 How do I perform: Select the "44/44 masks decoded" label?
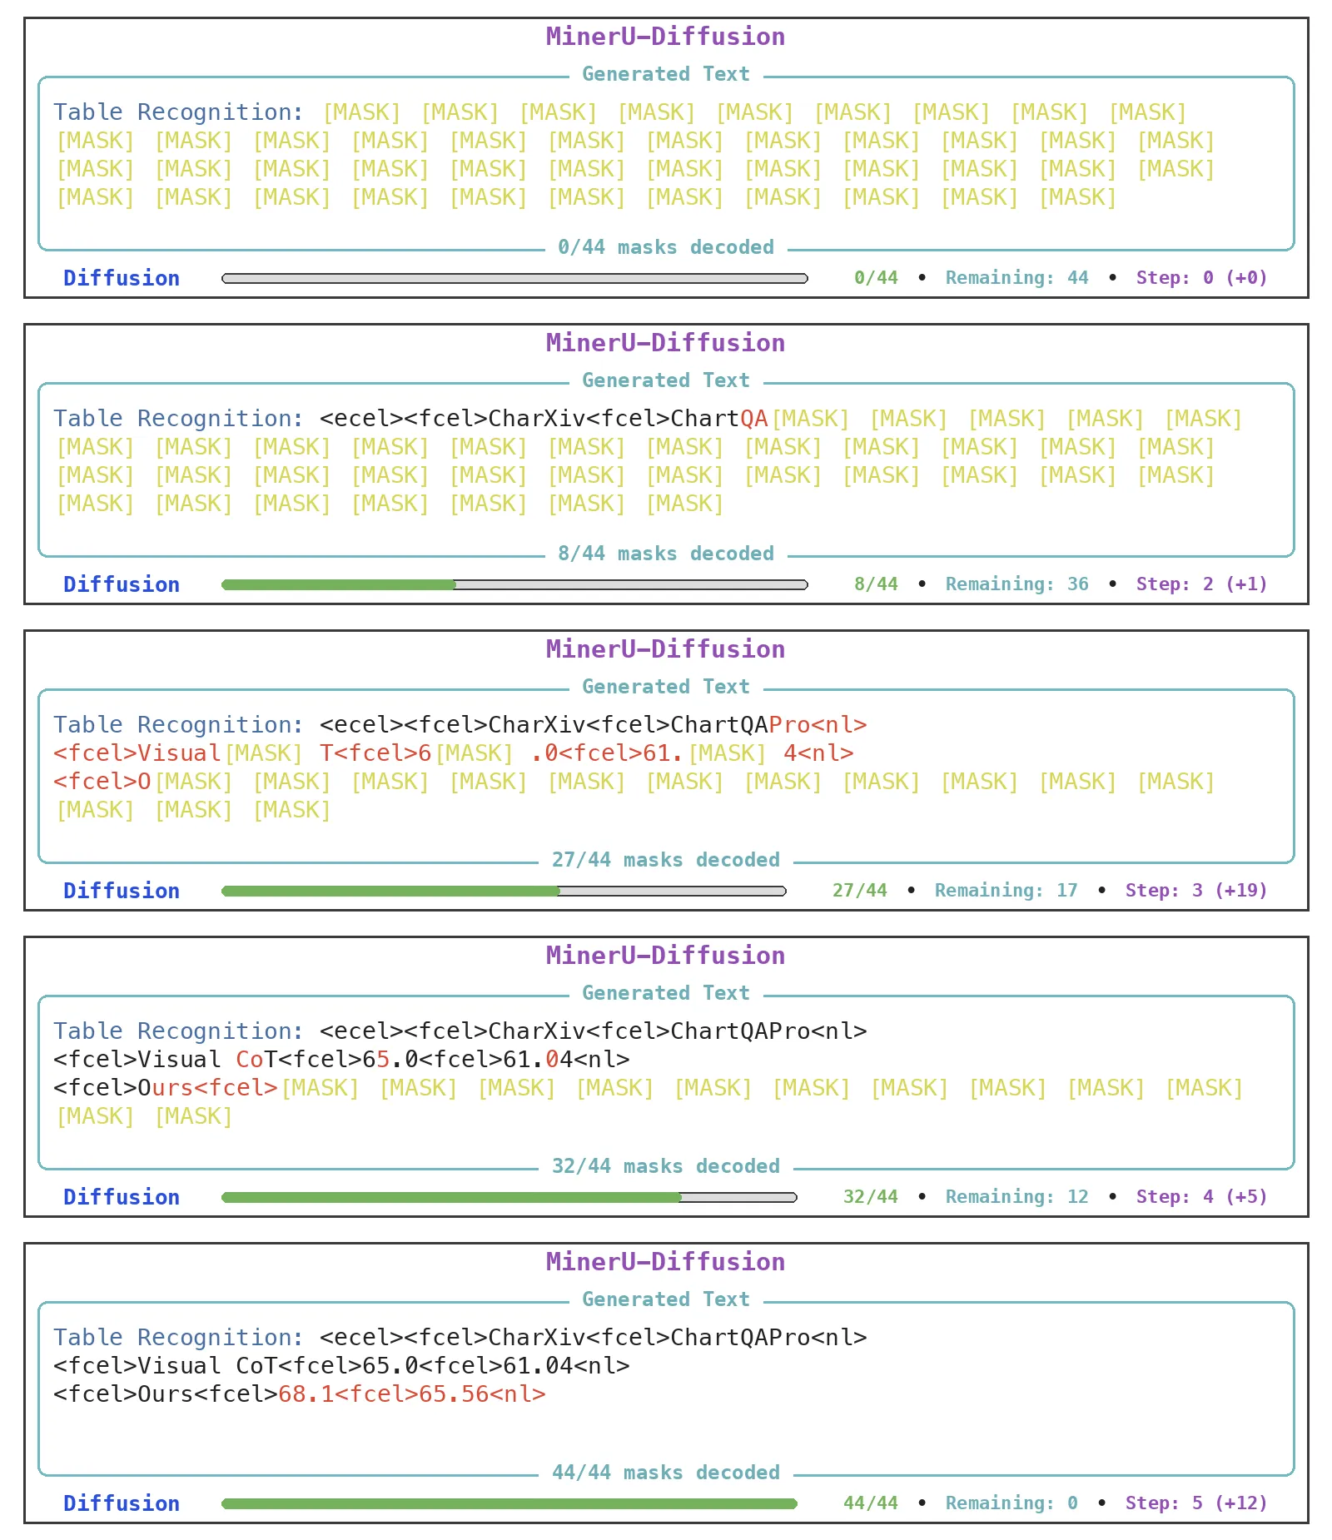(x=666, y=1473)
